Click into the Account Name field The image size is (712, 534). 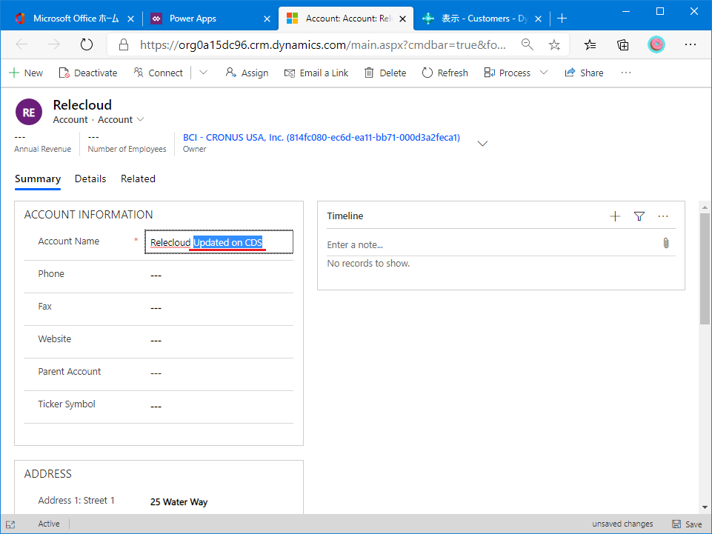[x=219, y=242]
